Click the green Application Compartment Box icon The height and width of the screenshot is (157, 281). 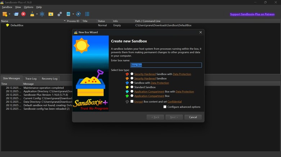(x=127, y=96)
